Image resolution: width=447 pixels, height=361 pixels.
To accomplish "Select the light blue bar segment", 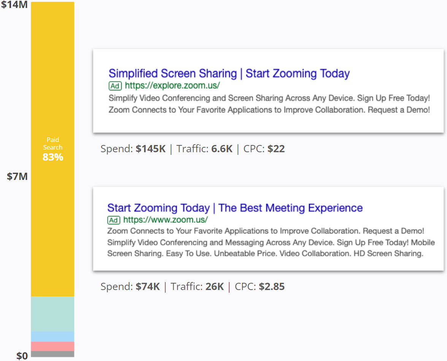I will point(52,336).
